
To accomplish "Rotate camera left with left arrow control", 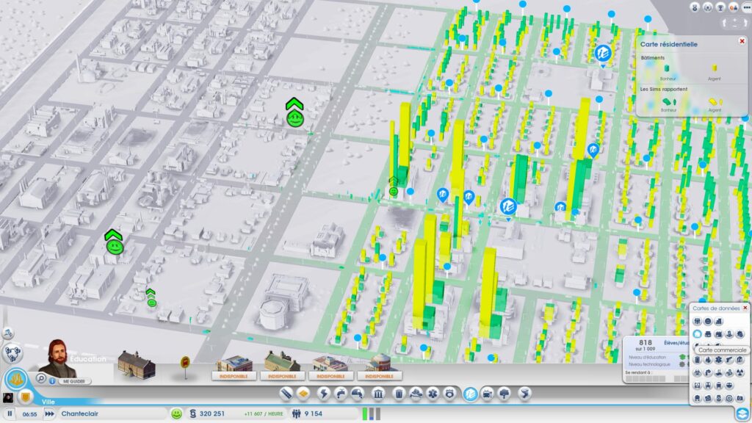I will click(x=725, y=23).
